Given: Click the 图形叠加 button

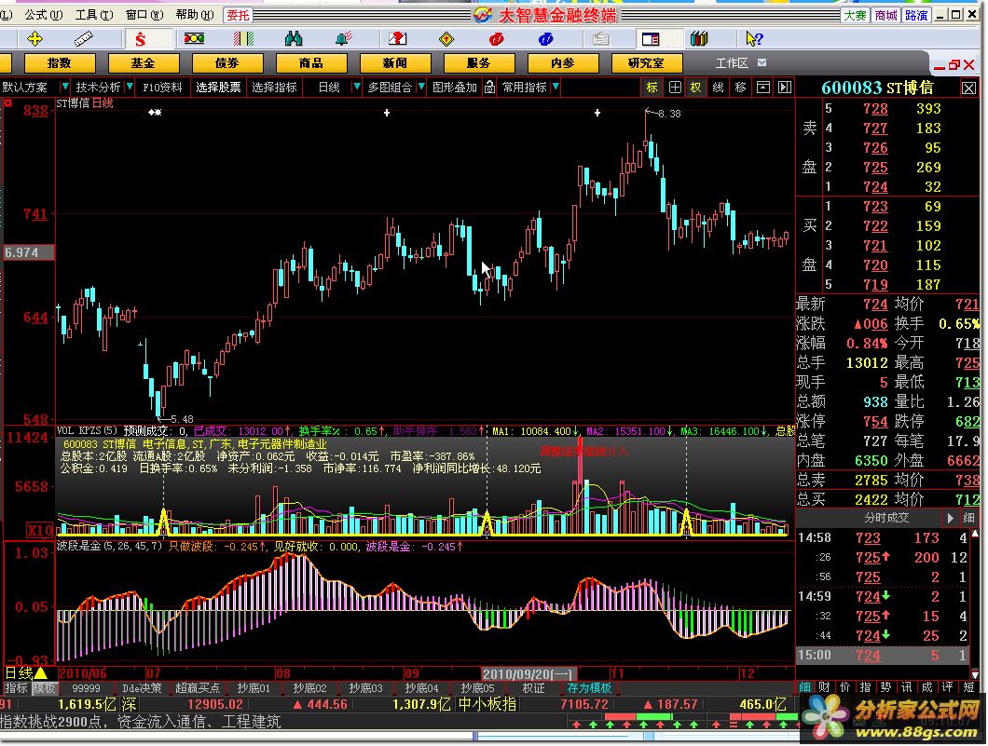Looking at the screenshot, I should [x=454, y=88].
